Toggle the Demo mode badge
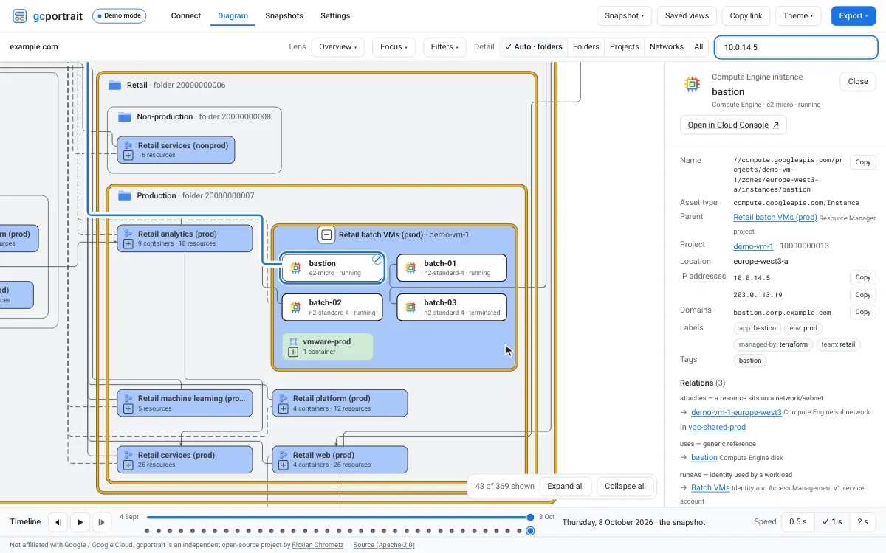The image size is (886, 553). [x=119, y=16]
